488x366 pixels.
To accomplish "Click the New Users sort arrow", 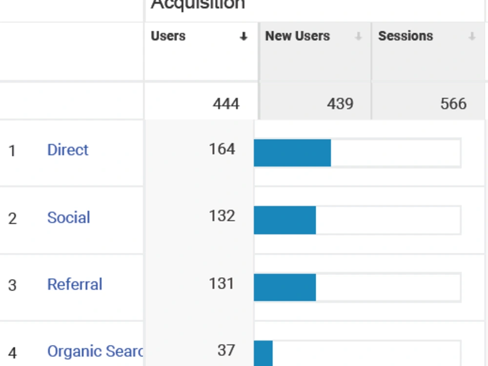I will tap(358, 37).
